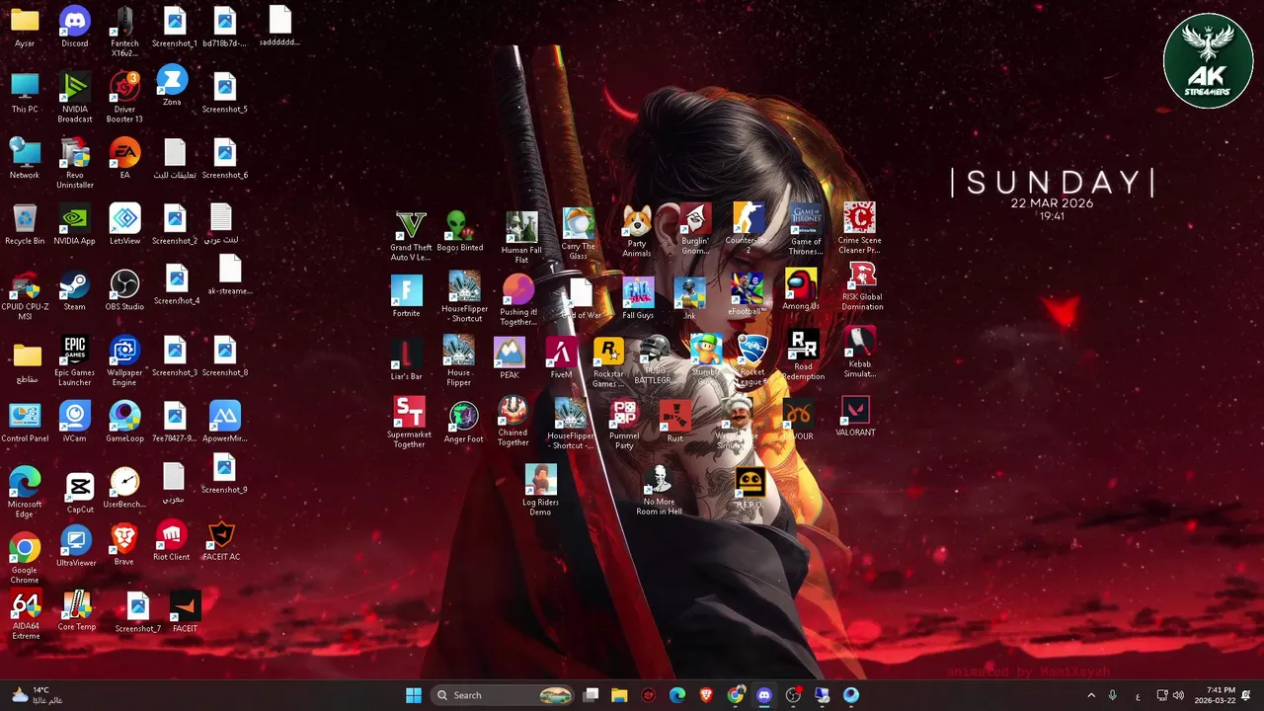Open Wallpaper Engine shortcut
This screenshot has width=1264, height=711.
coord(124,361)
